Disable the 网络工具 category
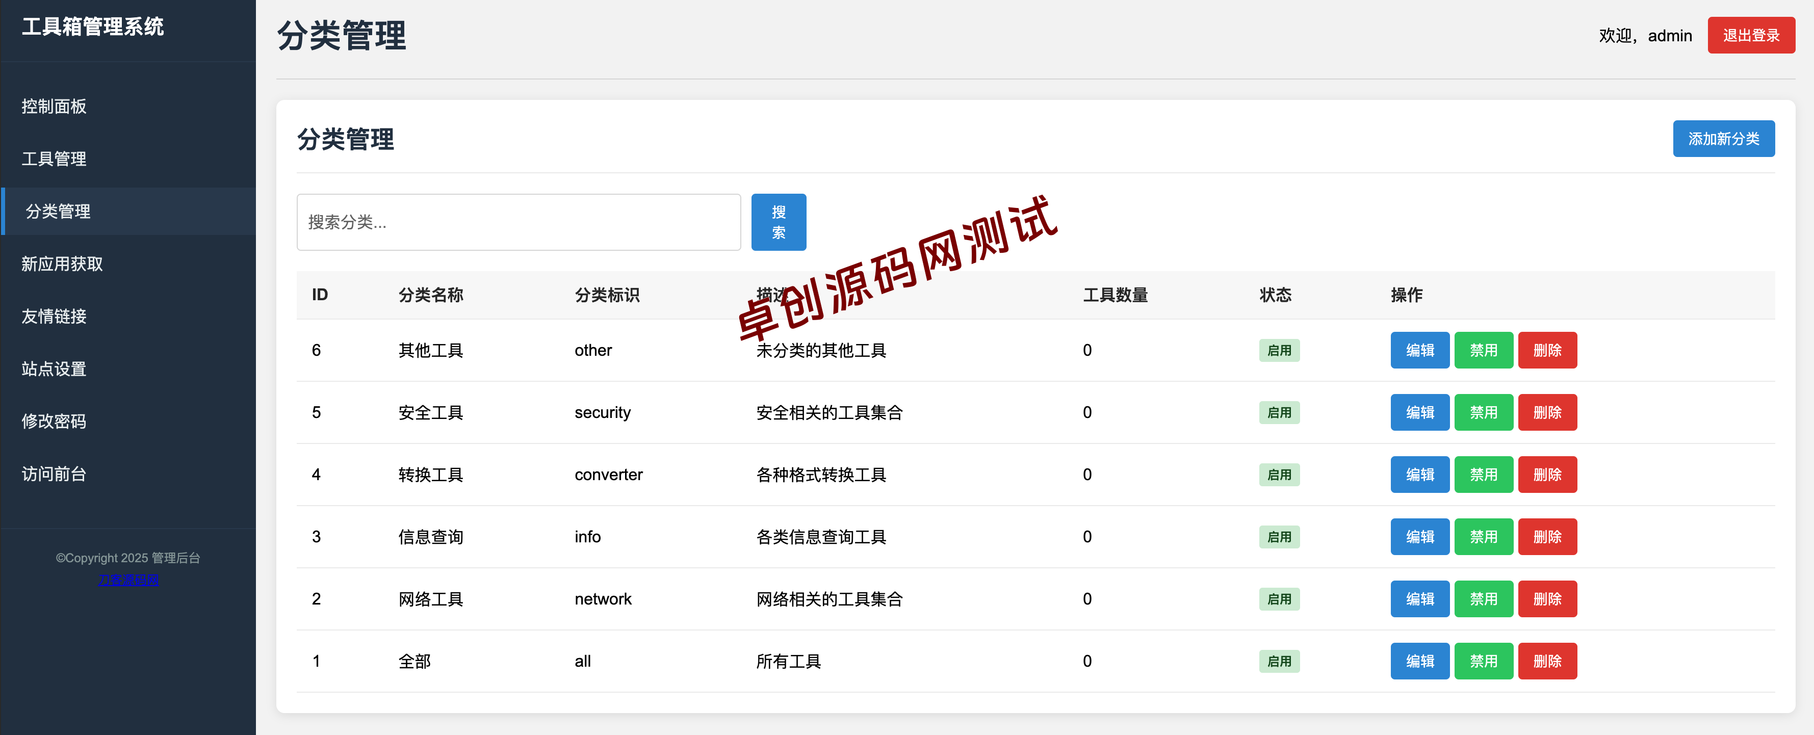The image size is (1814, 735). tap(1483, 599)
